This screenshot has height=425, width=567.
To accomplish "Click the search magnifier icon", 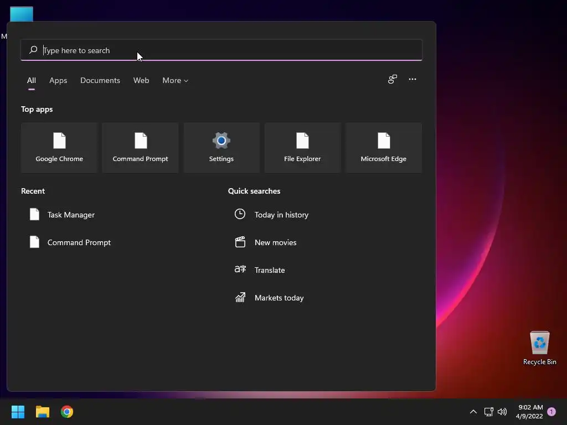I will pyautogui.click(x=33, y=50).
